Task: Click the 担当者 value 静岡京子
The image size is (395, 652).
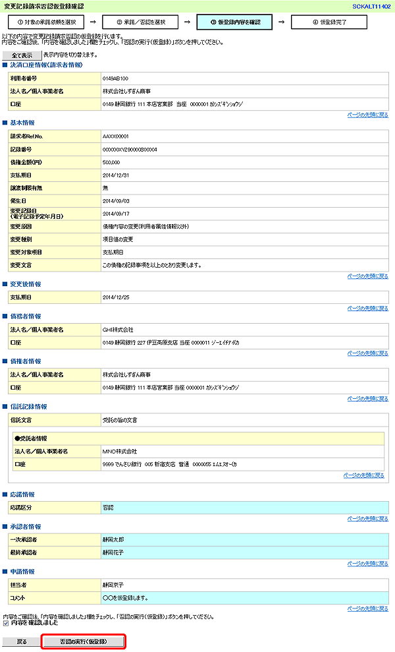Action: 113,585
